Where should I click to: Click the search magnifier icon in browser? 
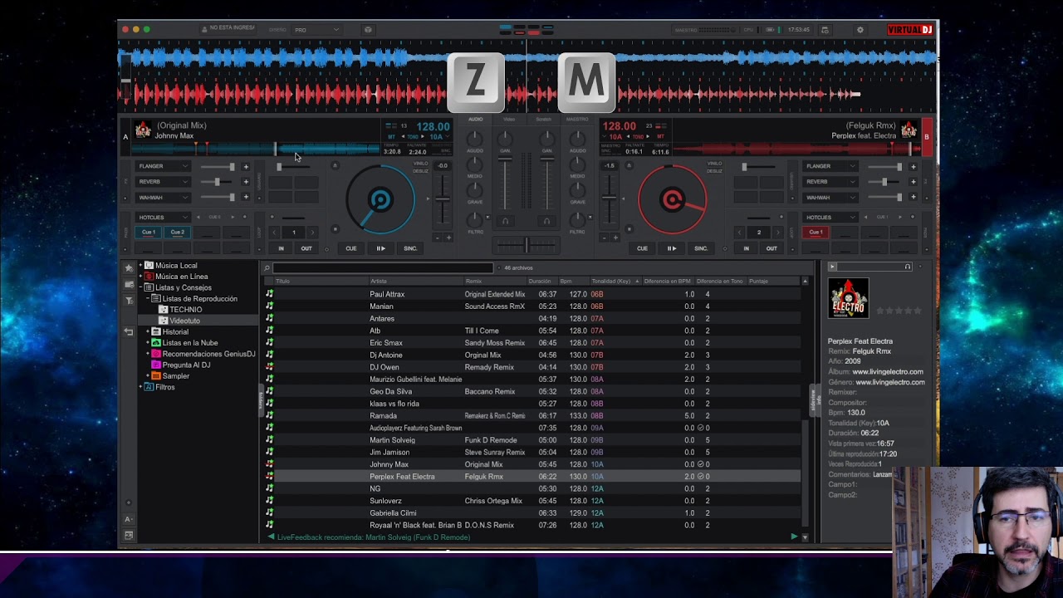(267, 268)
